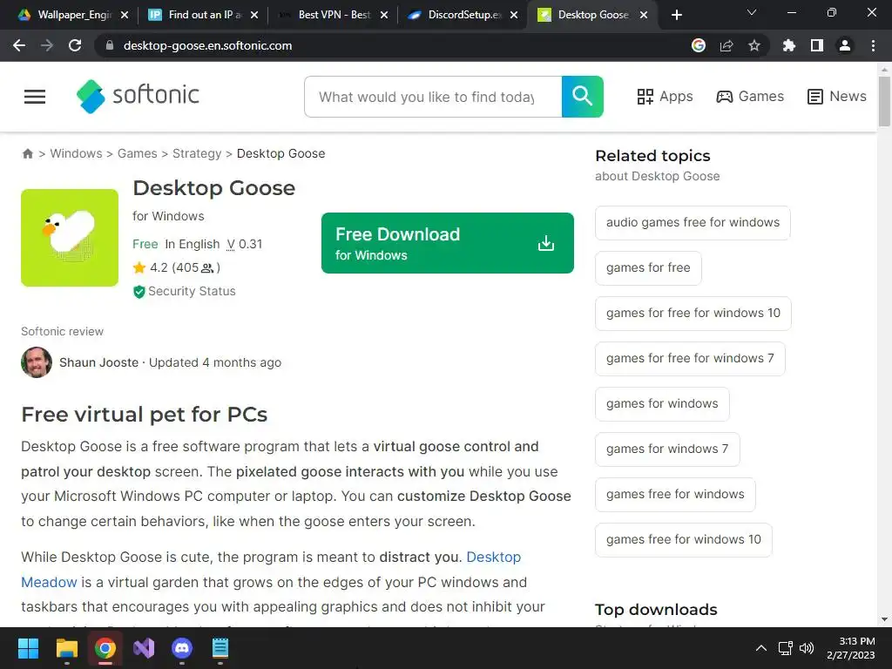
Task: Click the browser forward arrow
Action: (x=47, y=45)
